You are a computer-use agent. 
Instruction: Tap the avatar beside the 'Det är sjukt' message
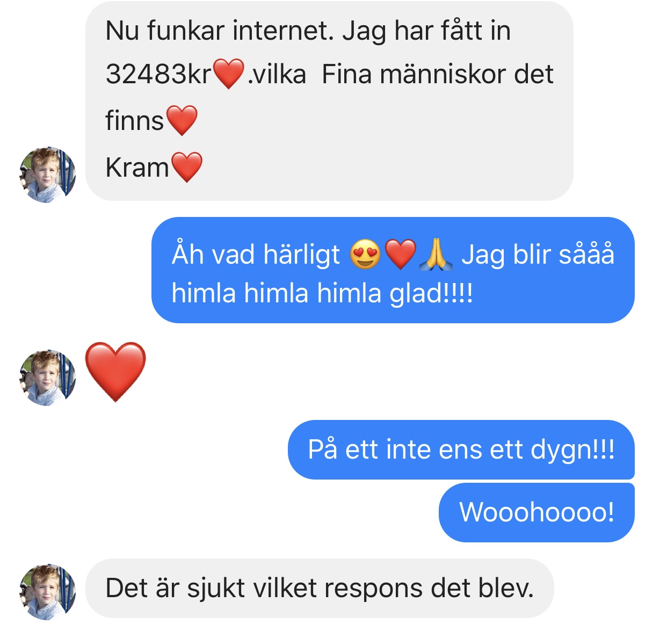(47, 591)
